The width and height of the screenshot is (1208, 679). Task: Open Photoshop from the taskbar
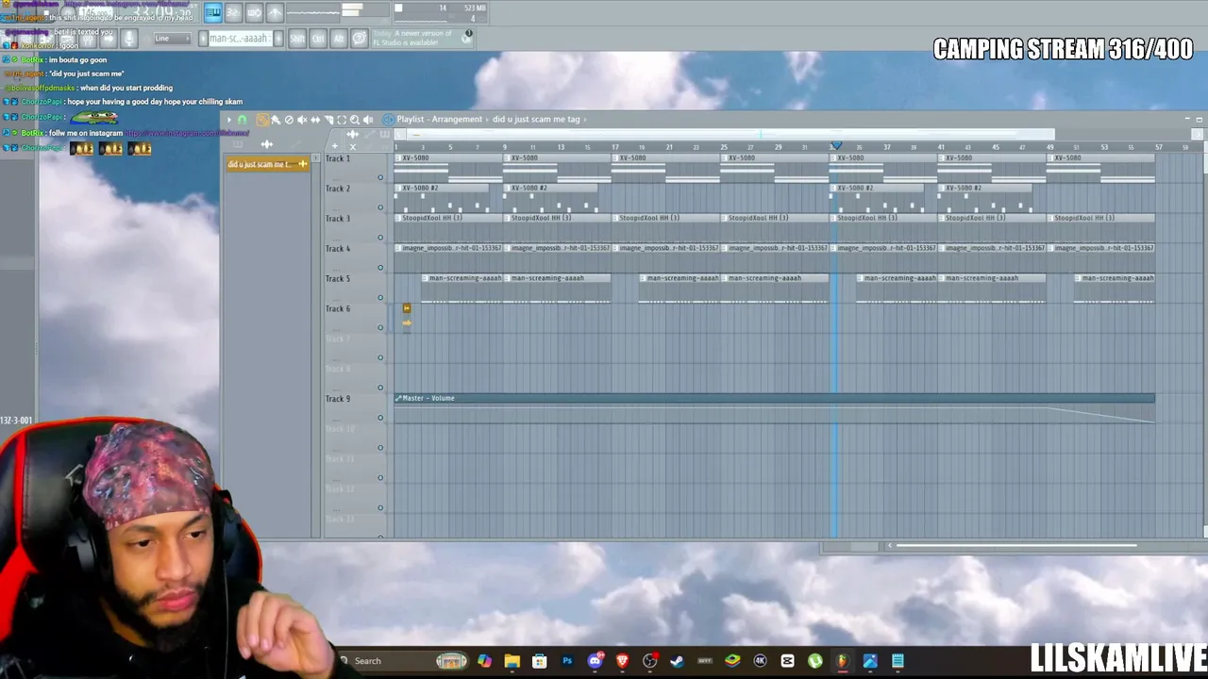(x=567, y=661)
